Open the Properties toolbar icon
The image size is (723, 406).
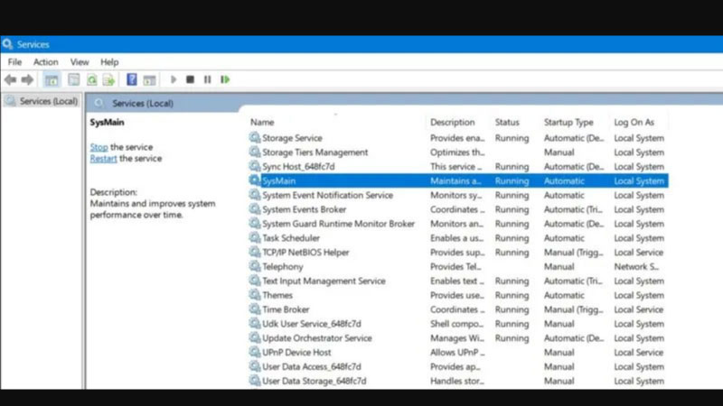click(x=74, y=79)
